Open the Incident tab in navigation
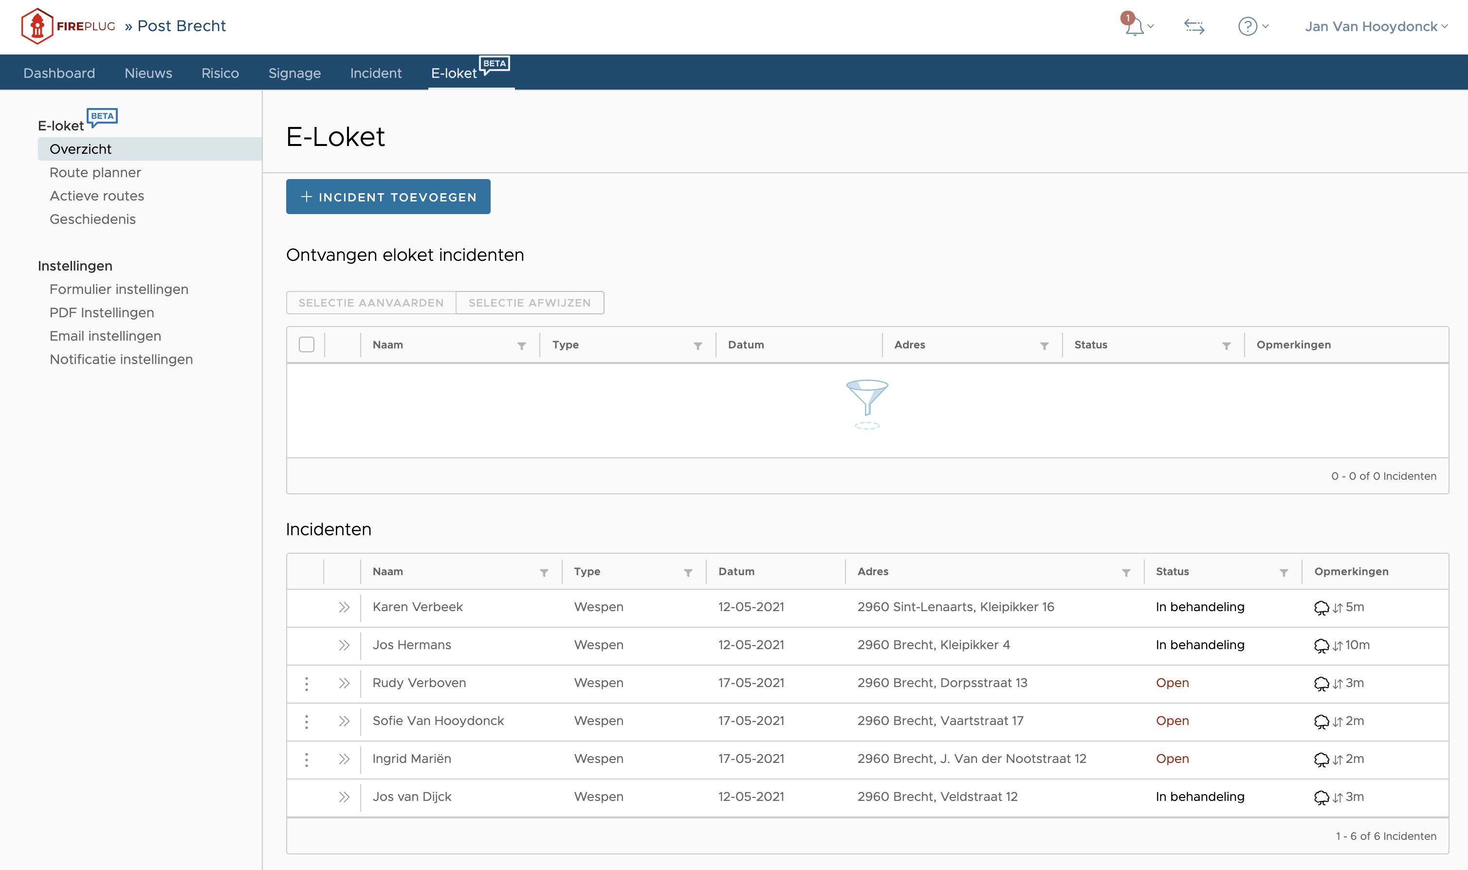This screenshot has width=1468, height=870. coord(375,73)
